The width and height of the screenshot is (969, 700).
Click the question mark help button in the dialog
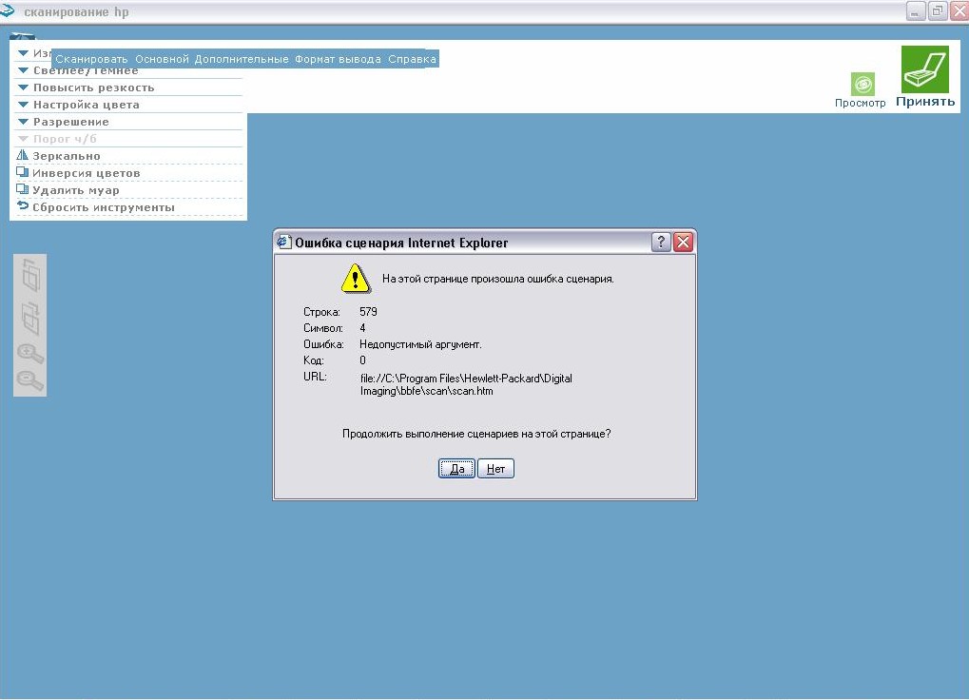661,243
